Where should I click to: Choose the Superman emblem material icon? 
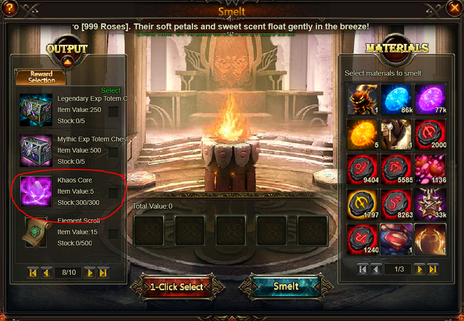click(x=396, y=239)
